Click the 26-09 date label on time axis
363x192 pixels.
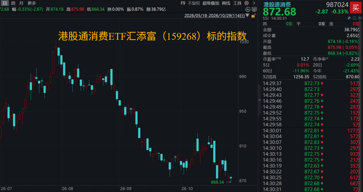[126, 188]
